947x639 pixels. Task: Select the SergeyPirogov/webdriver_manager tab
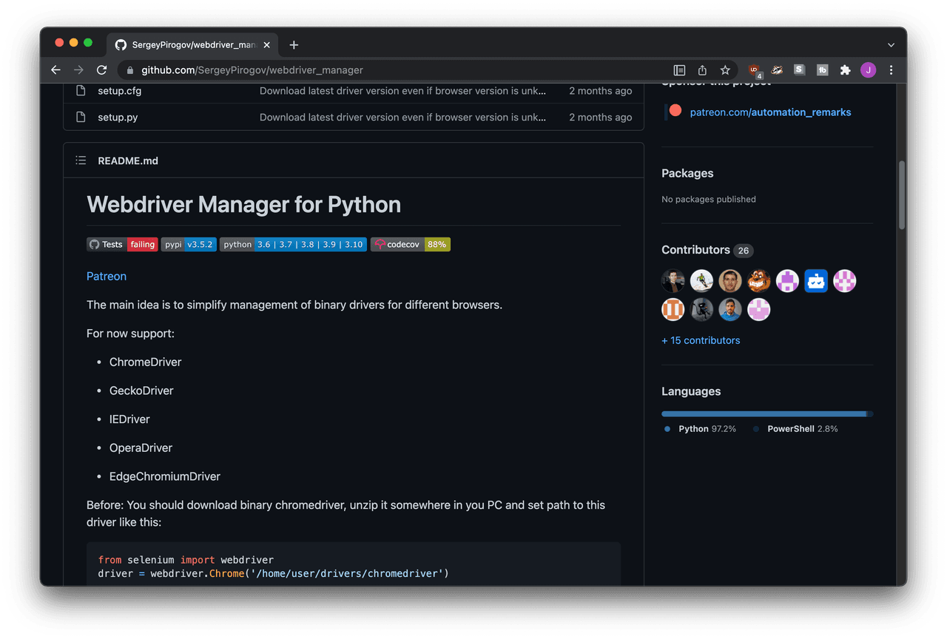(x=192, y=45)
